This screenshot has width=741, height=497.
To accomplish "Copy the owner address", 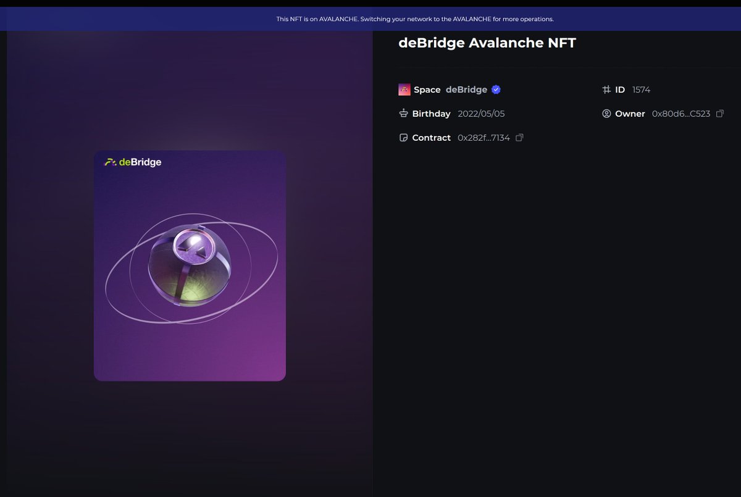I will (719, 114).
